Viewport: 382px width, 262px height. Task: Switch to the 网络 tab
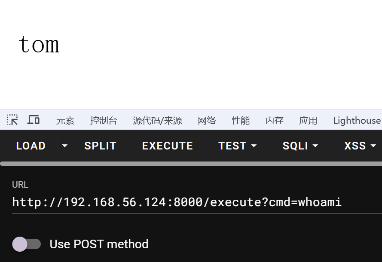pyautogui.click(x=207, y=121)
